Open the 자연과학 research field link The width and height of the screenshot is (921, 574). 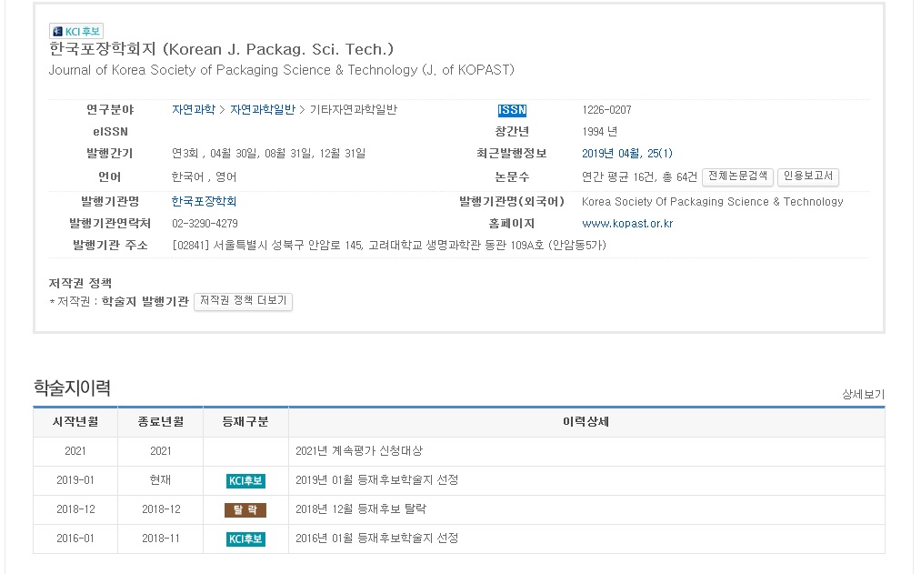(193, 110)
